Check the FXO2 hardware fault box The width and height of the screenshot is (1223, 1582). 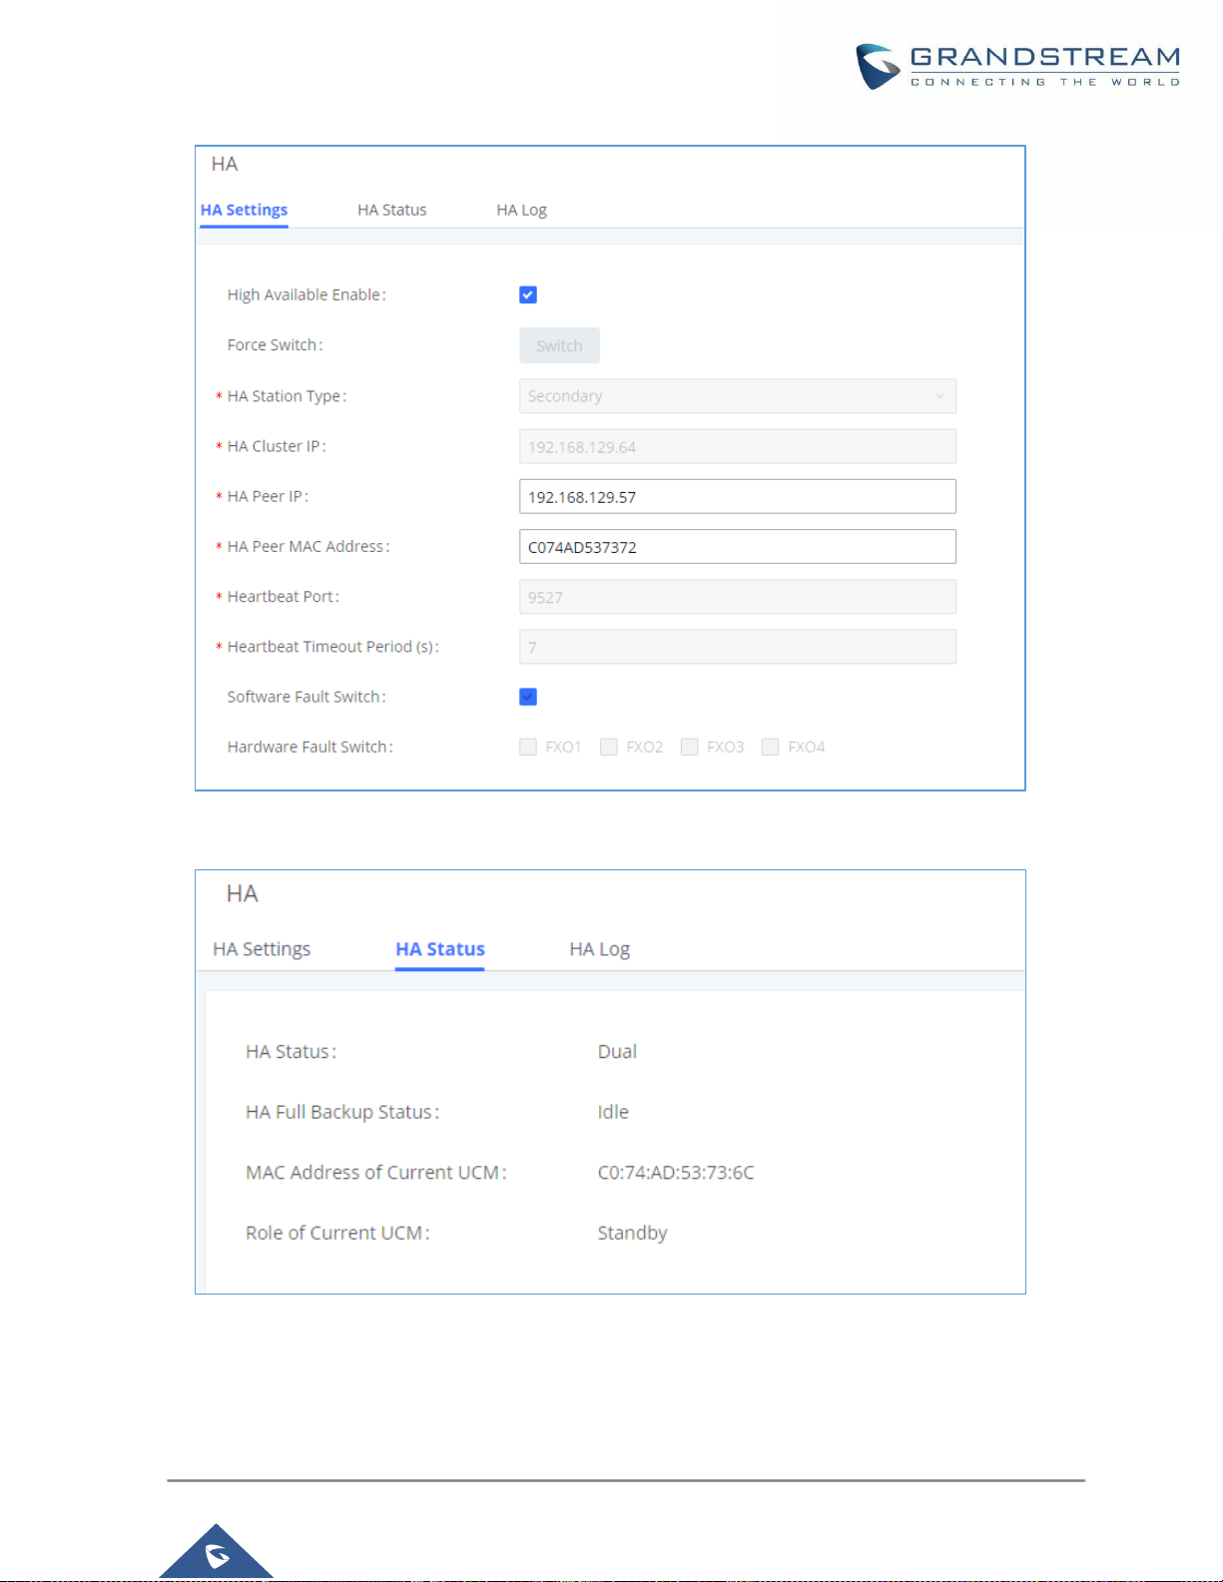point(608,747)
